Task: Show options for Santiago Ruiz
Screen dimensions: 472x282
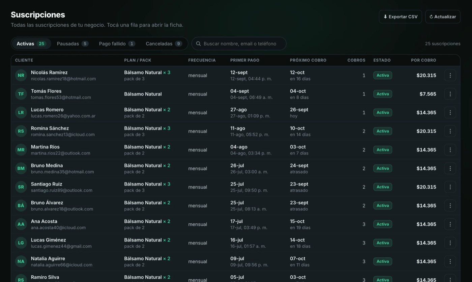Action: tap(450, 187)
